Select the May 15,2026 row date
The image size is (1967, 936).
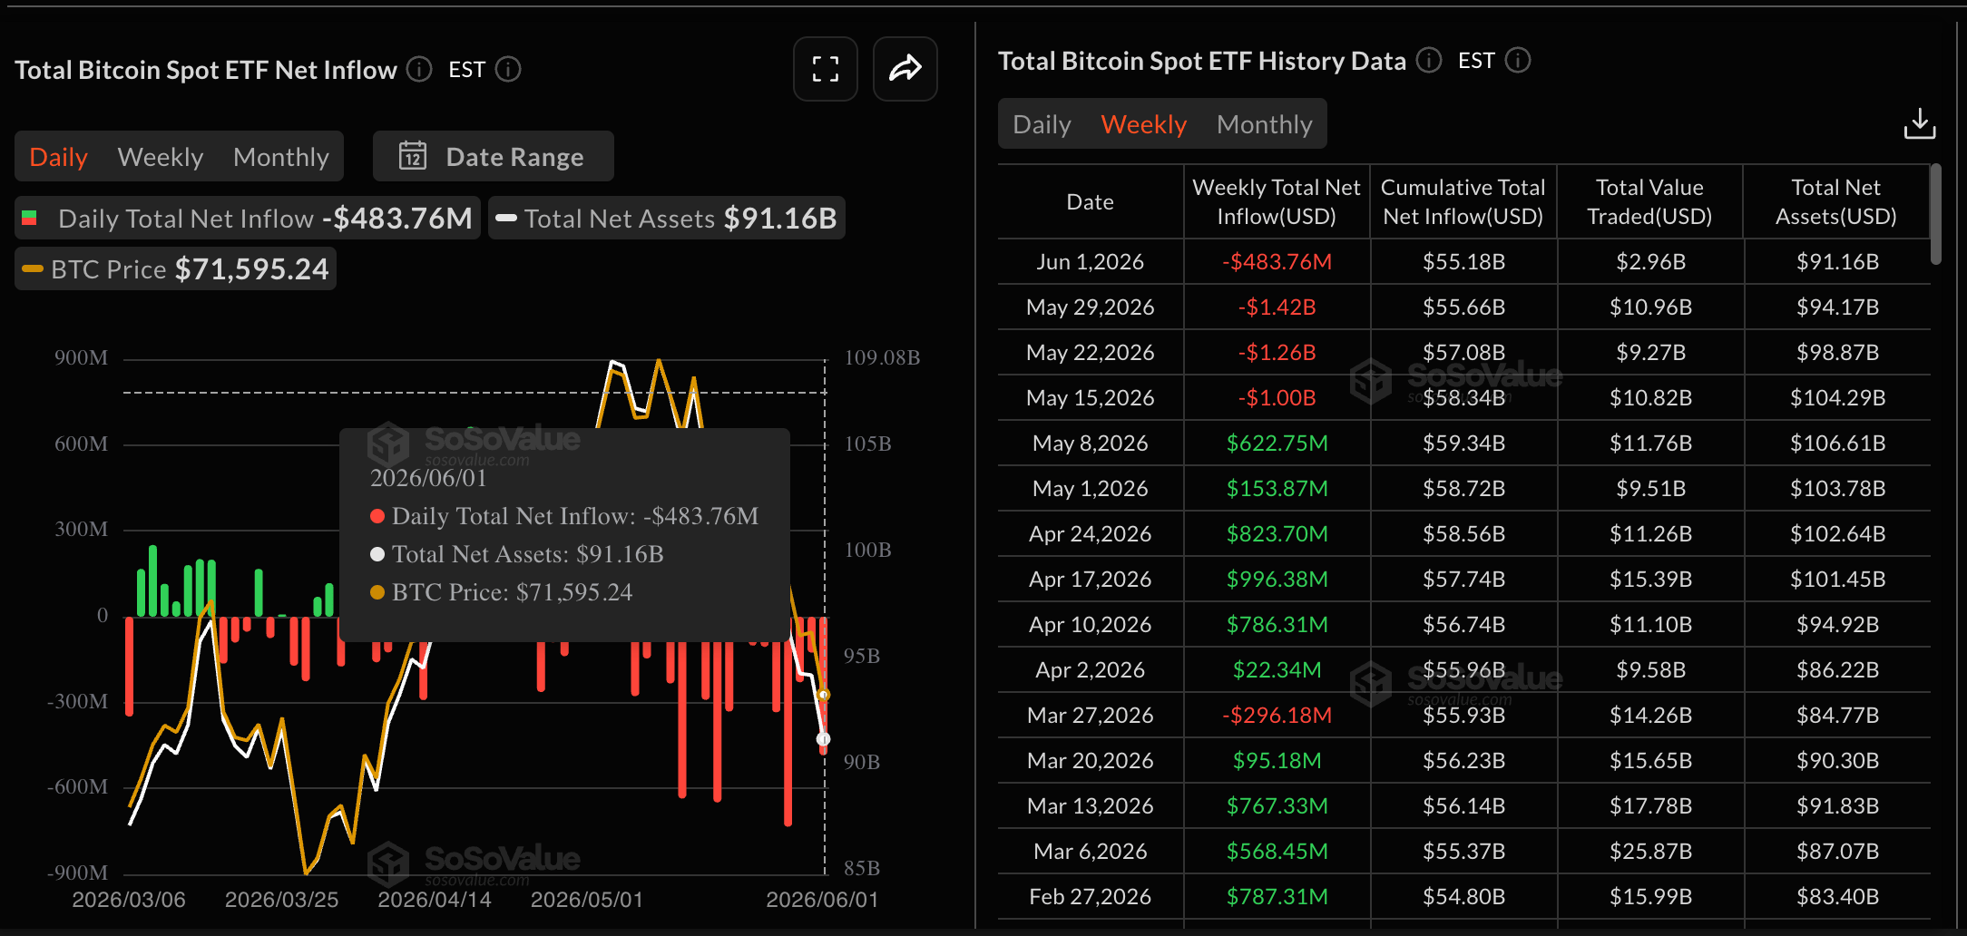pyautogui.click(x=1091, y=398)
